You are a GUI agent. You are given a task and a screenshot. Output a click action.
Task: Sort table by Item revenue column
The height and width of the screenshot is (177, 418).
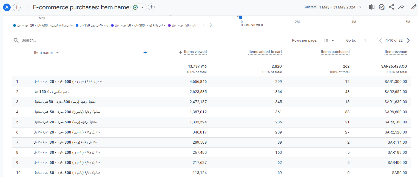(x=396, y=52)
